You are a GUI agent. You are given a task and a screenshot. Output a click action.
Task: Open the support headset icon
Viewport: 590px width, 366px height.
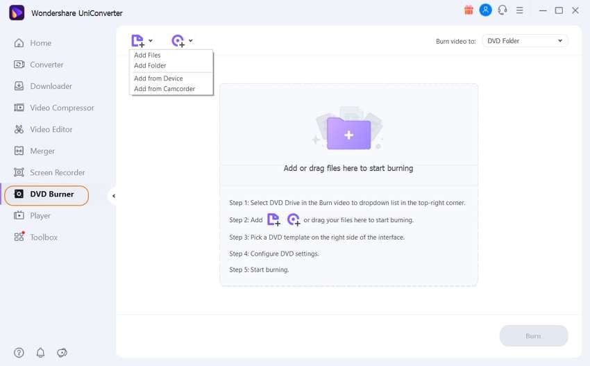point(503,10)
